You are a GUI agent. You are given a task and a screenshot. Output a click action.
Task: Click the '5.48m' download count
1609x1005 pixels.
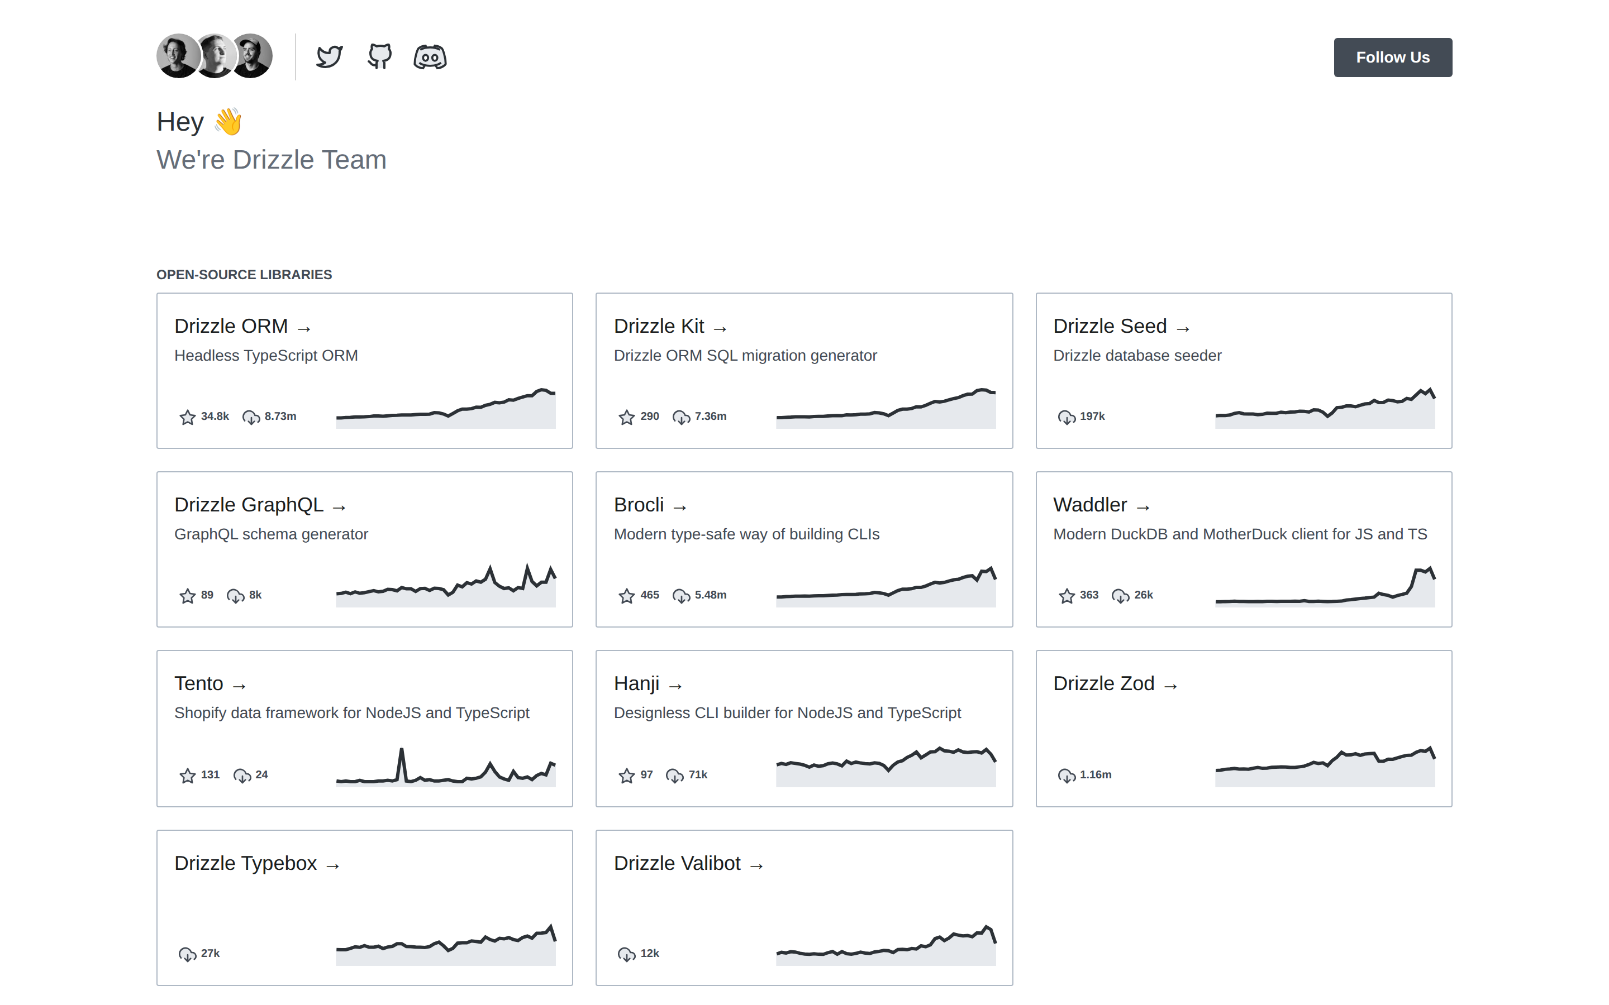pos(711,595)
